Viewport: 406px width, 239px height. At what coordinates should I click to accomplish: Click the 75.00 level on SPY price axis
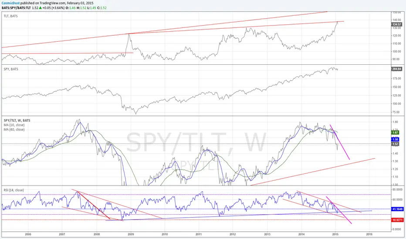tap(396, 112)
